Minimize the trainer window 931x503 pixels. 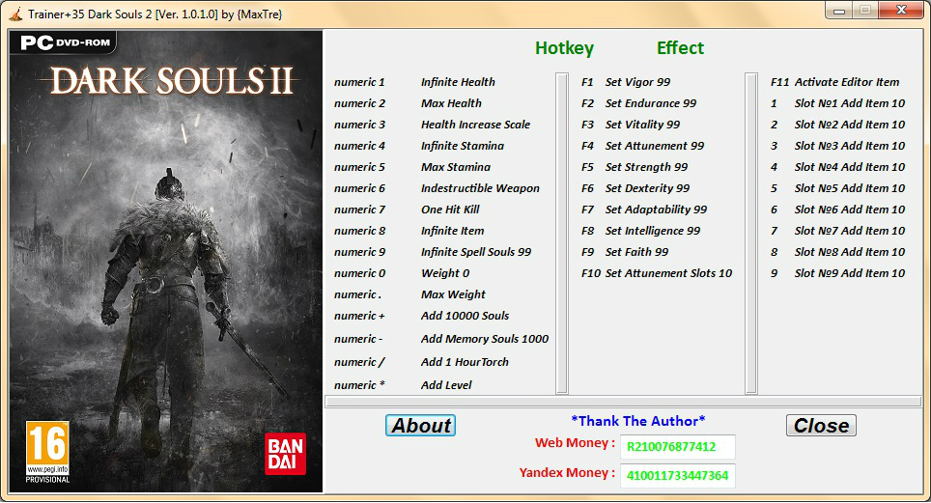[839, 10]
